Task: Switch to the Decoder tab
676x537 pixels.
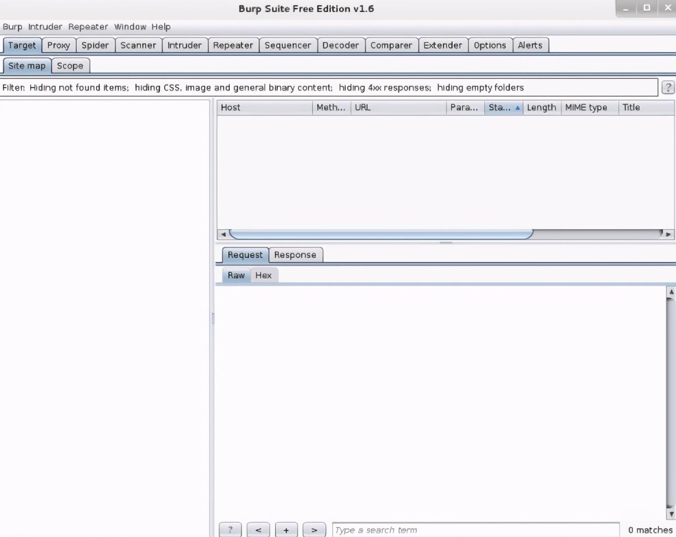Action: pyautogui.click(x=341, y=45)
